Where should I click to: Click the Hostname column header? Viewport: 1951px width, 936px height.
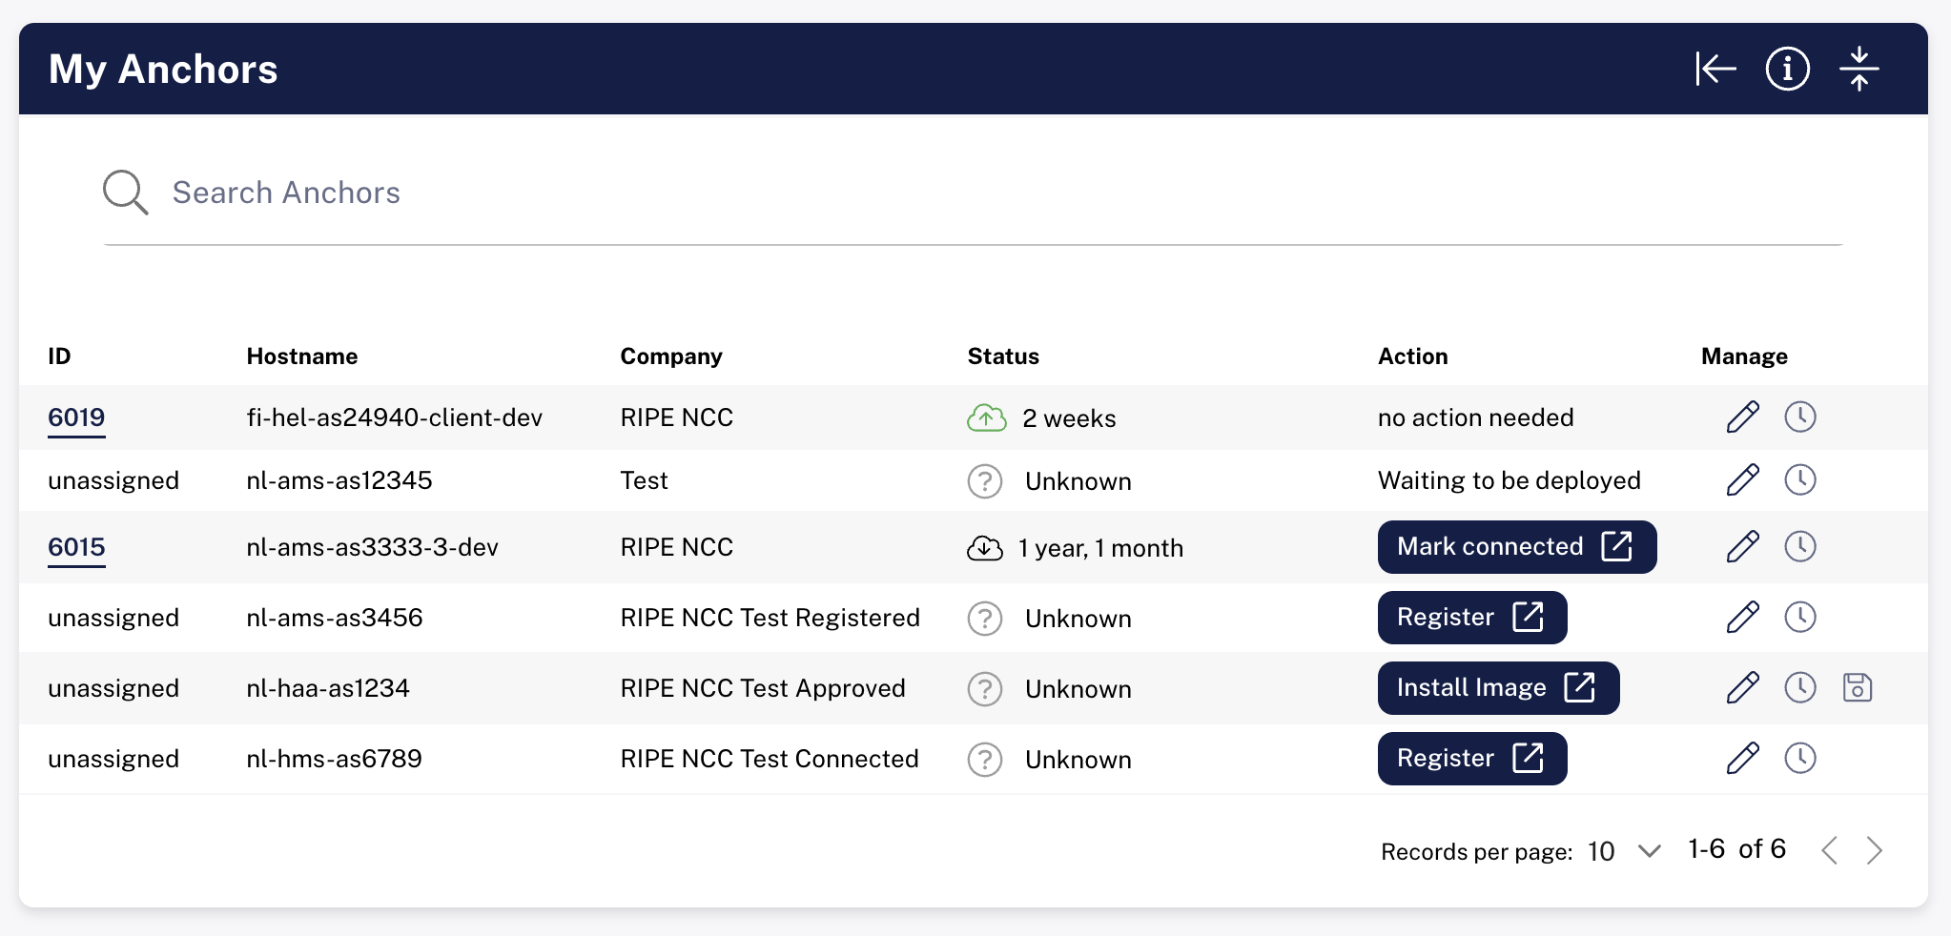302,356
